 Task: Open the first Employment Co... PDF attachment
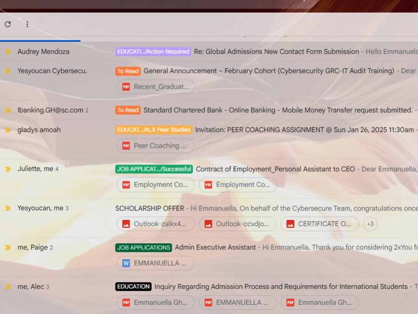(155, 185)
